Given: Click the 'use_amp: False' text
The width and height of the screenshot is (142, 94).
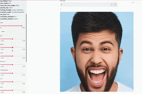Looking at the screenshot, I should (5, 14).
